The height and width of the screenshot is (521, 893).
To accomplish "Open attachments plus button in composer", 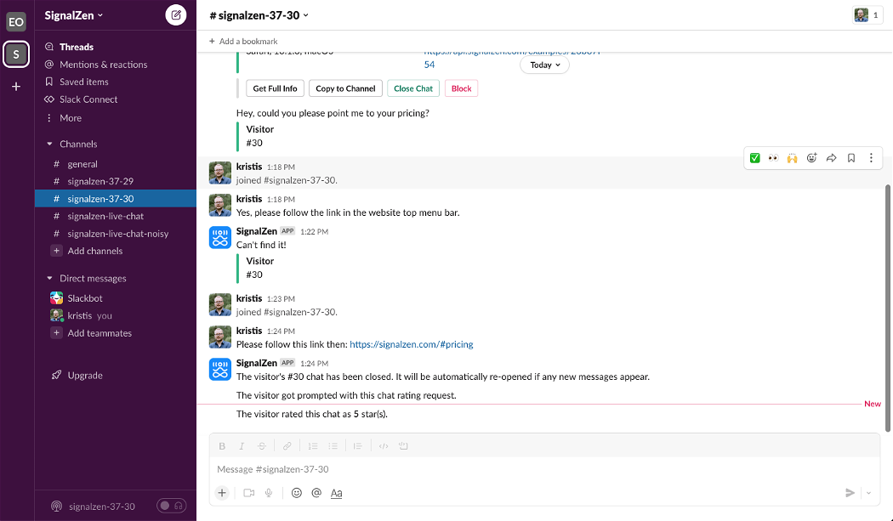I will tap(222, 493).
